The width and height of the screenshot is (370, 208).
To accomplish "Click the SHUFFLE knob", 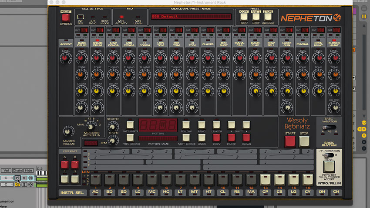I will (x=113, y=127).
